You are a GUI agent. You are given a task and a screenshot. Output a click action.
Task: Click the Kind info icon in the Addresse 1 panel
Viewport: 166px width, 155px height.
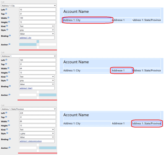[7, 76]
